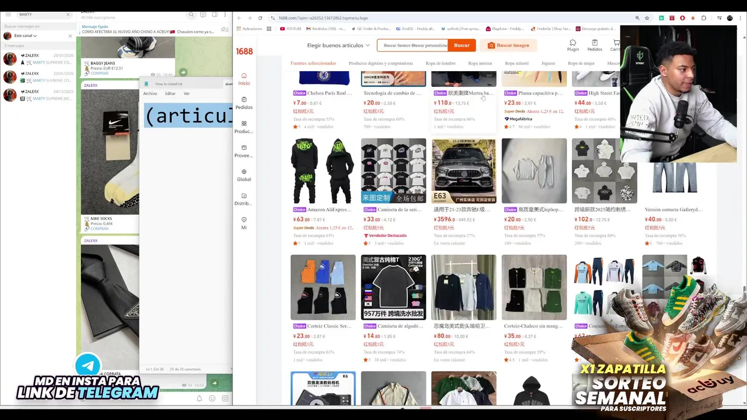Click the pinned messages list icon
Screen dimensions: 747x420
click(x=225, y=29)
